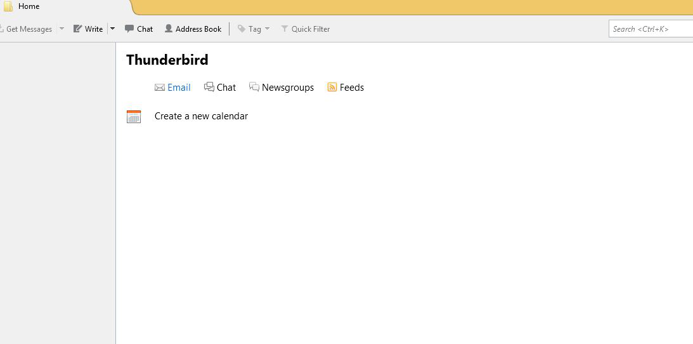Set up a Feeds account

click(352, 88)
